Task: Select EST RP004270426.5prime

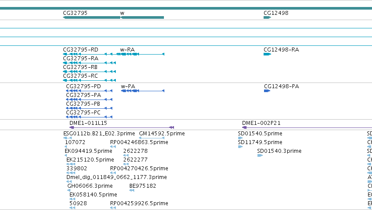Action: pyautogui.click(x=139, y=169)
